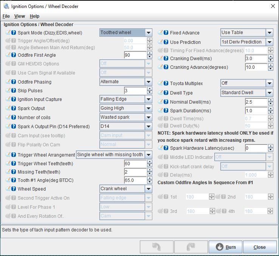Open the File menu

tap(6, 16)
